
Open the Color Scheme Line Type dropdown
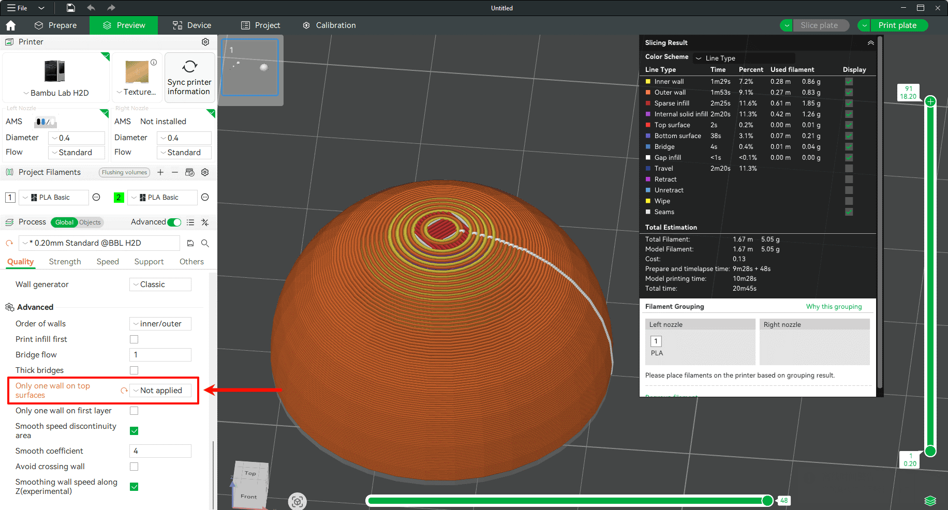(744, 58)
